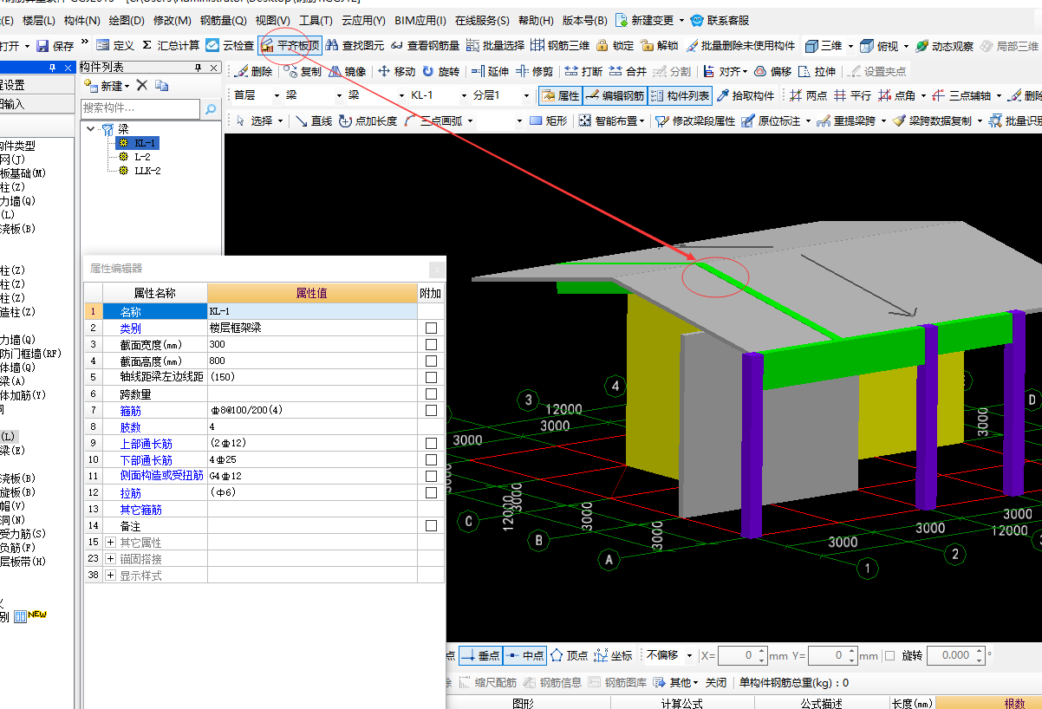The width and height of the screenshot is (1042, 709).
Task: Choose the 矩形 rectangle drawing tool
Action: [x=548, y=121]
